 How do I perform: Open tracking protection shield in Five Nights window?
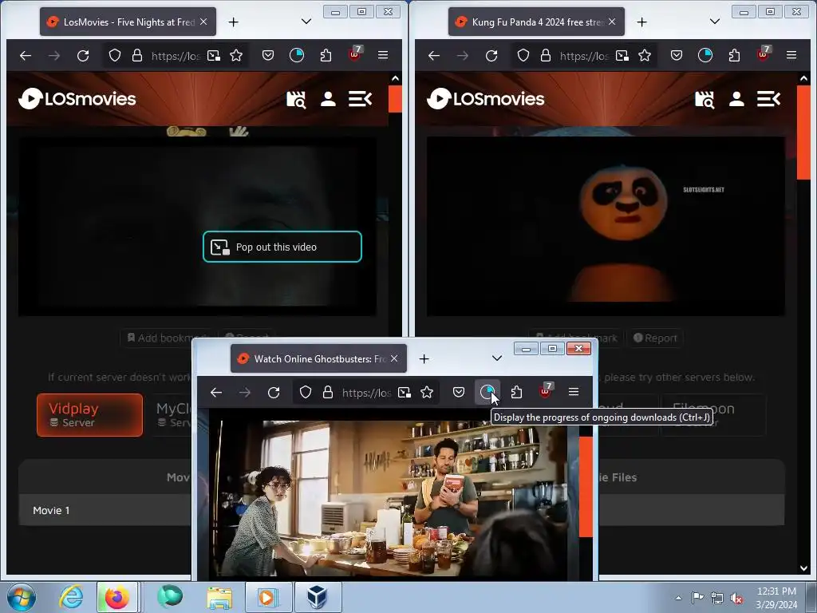pyautogui.click(x=115, y=55)
